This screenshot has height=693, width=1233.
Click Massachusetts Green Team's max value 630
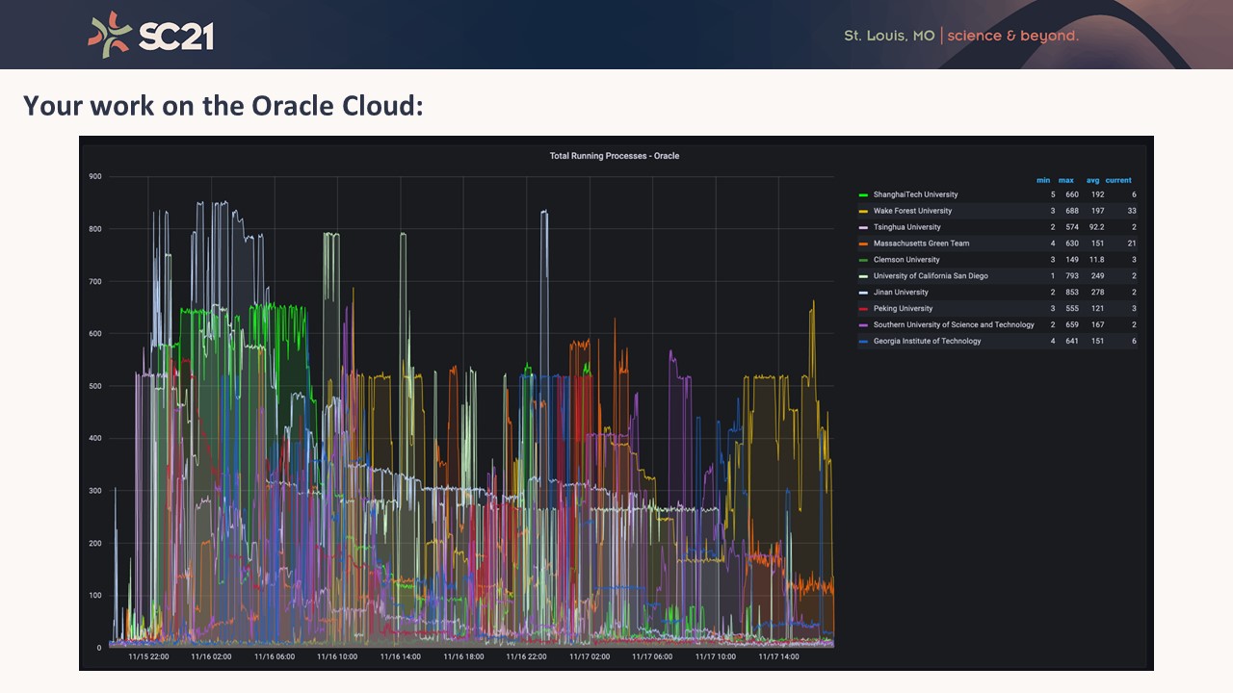point(1072,244)
